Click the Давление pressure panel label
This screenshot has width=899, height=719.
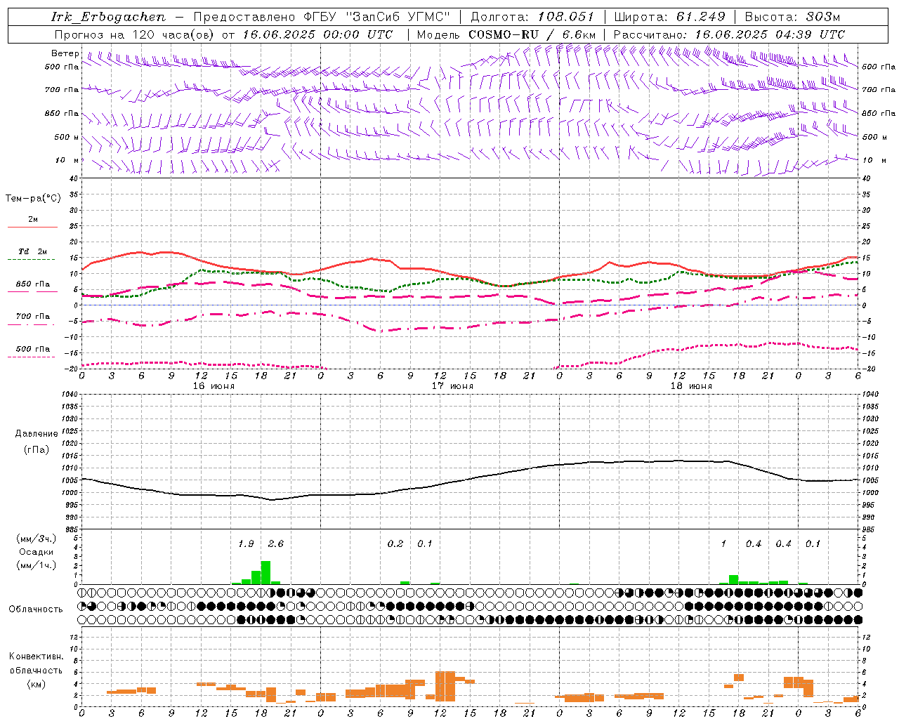coord(37,434)
